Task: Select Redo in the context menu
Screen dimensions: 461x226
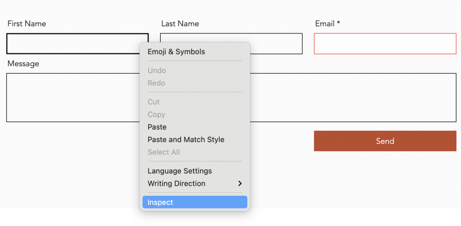Action: [156, 83]
